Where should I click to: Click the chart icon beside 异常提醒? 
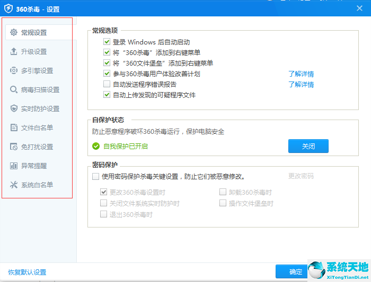click(14, 166)
